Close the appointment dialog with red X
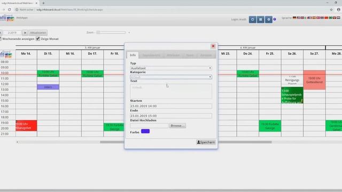The width and height of the screenshot is (342, 192). (x=213, y=46)
